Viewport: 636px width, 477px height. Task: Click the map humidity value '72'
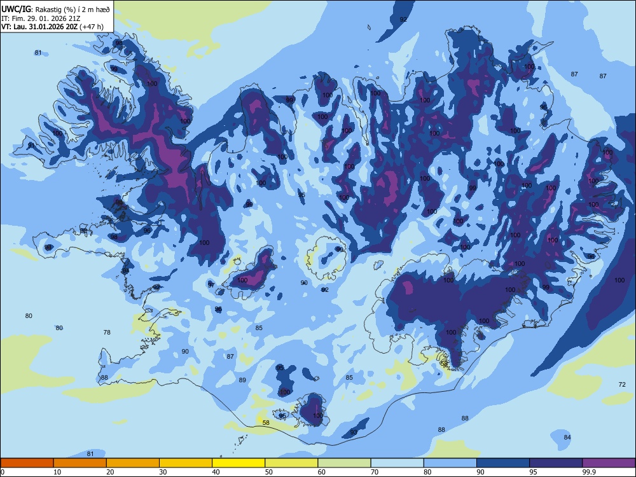click(622, 385)
